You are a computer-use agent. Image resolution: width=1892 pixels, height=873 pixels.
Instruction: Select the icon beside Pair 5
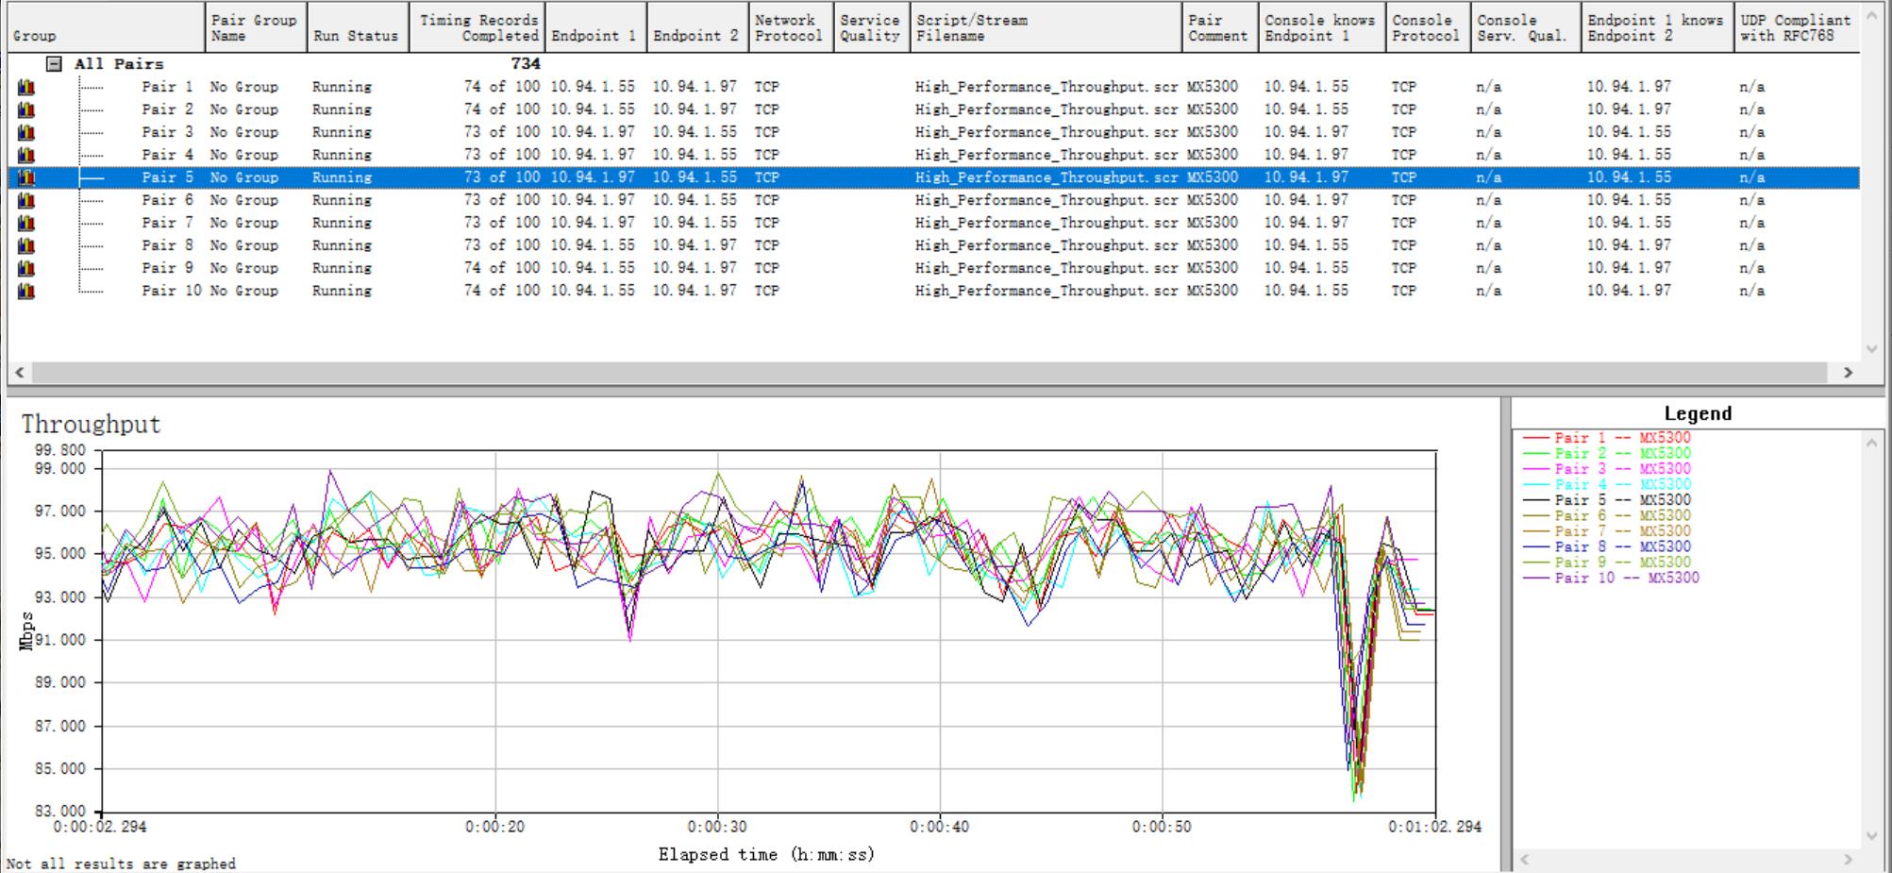click(x=26, y=177)
